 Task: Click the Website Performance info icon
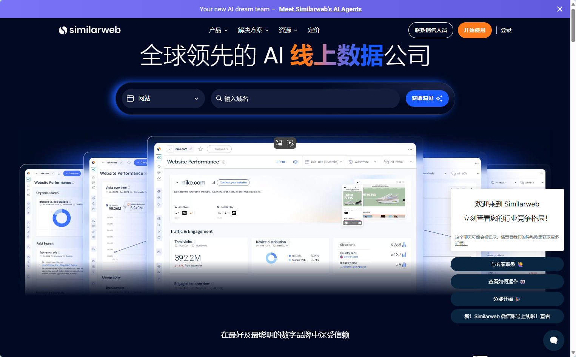coord(223,162)
